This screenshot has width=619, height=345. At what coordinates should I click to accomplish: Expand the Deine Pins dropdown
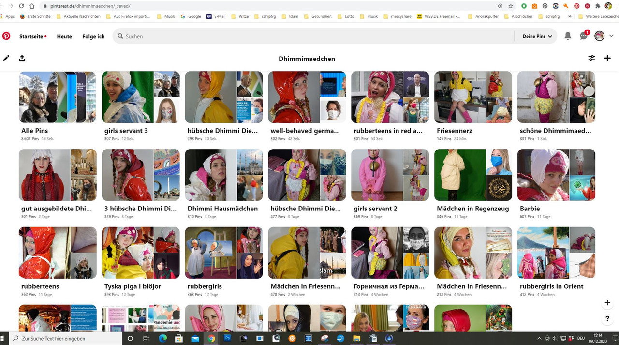537,36
